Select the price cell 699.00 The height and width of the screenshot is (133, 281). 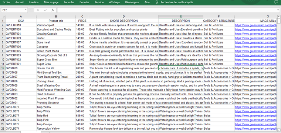coord(82,68)
